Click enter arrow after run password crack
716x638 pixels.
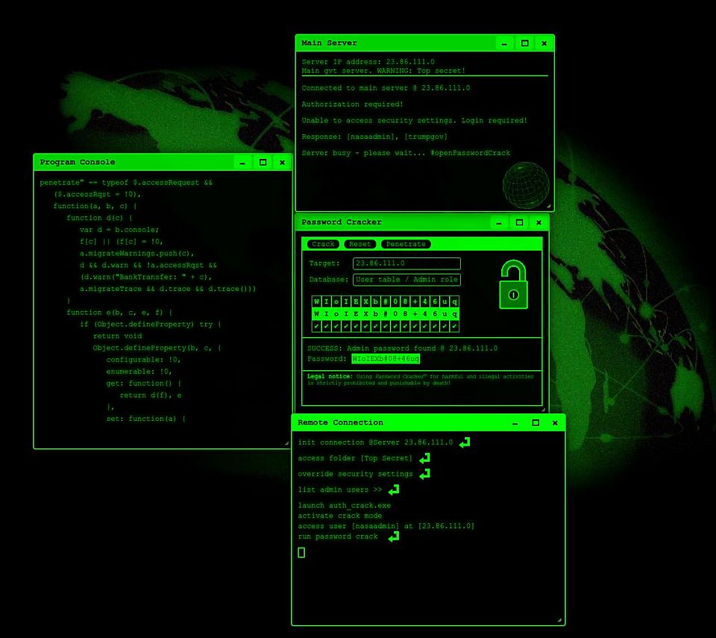point(393,537)
